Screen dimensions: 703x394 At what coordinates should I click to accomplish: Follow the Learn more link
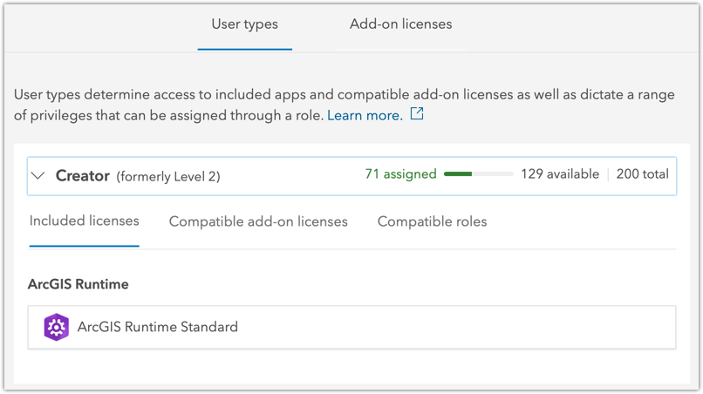[365, 116]
